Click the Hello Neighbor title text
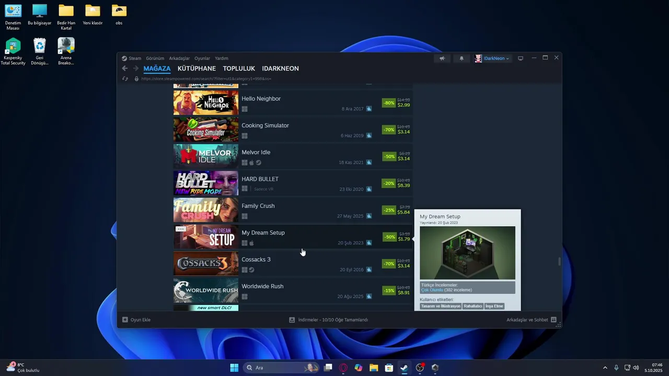 261,99
